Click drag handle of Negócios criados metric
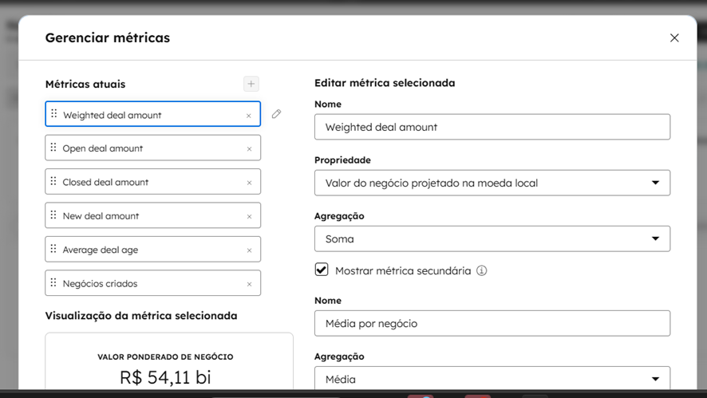 coord(53,283)
